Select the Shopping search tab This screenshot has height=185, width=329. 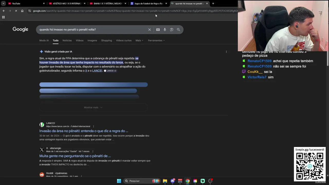click(x=106, y=40)
